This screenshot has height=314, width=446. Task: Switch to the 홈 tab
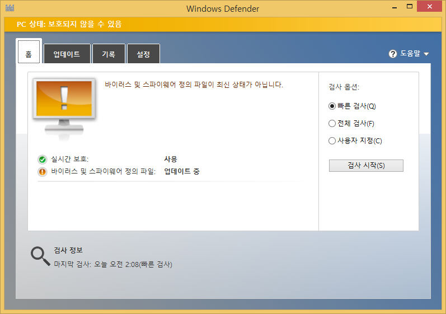(29, 51)
